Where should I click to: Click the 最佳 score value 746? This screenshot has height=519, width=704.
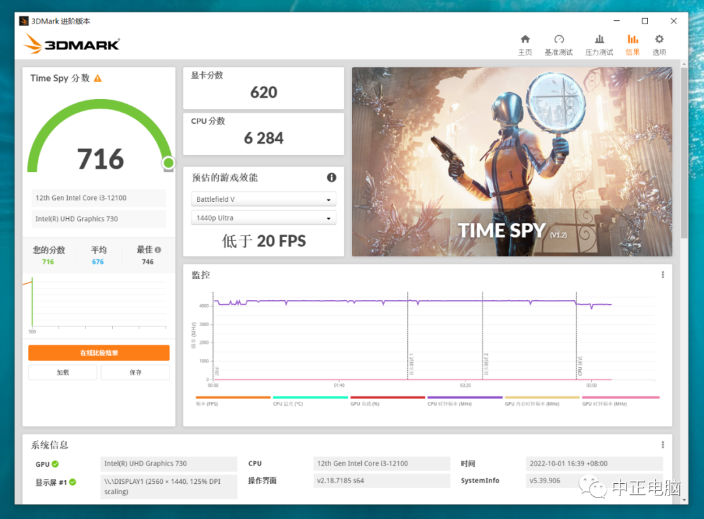click(148, 262)
